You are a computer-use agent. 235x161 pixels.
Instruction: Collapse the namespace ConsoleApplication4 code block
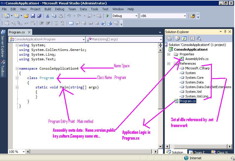(17, 69)
